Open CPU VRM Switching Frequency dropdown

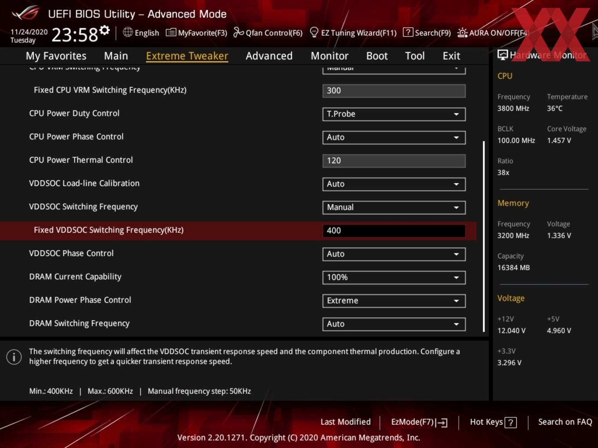tap(394, 69)
